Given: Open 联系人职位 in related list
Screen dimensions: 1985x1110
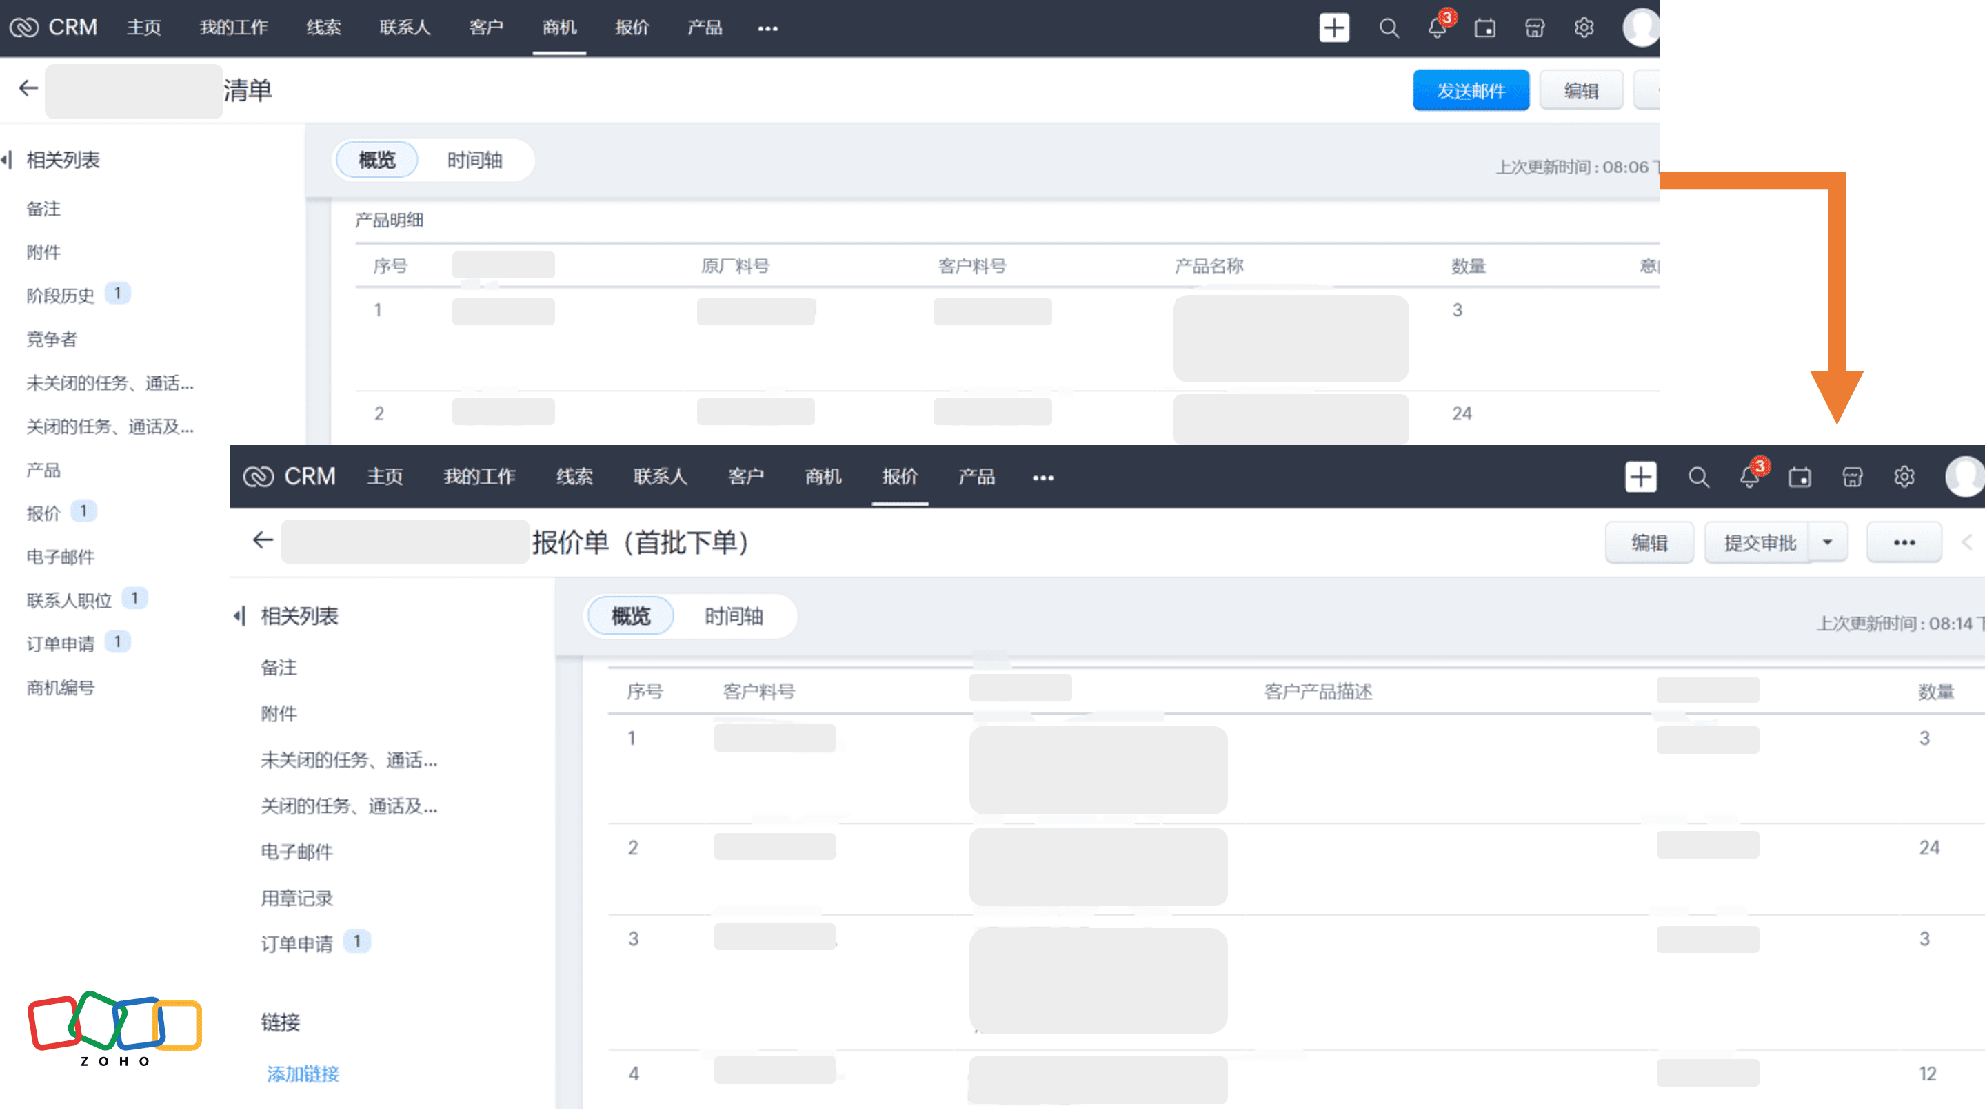Looking at the screenshot, I should [x=68, y=600].
